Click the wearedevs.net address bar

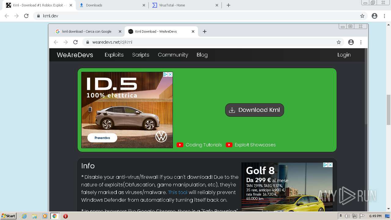(x=213, y=42)
